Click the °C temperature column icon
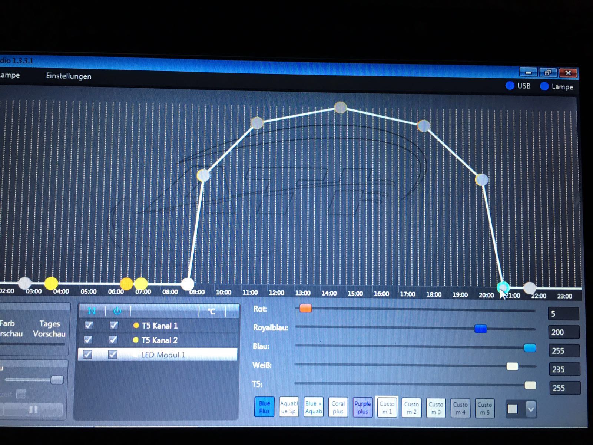This screenshot has height=445, width=593. 211,311
